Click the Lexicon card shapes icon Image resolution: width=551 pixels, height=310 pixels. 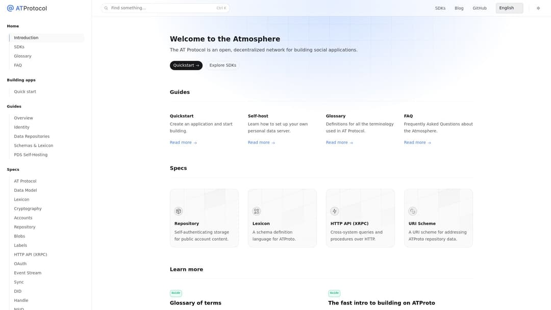257,211
